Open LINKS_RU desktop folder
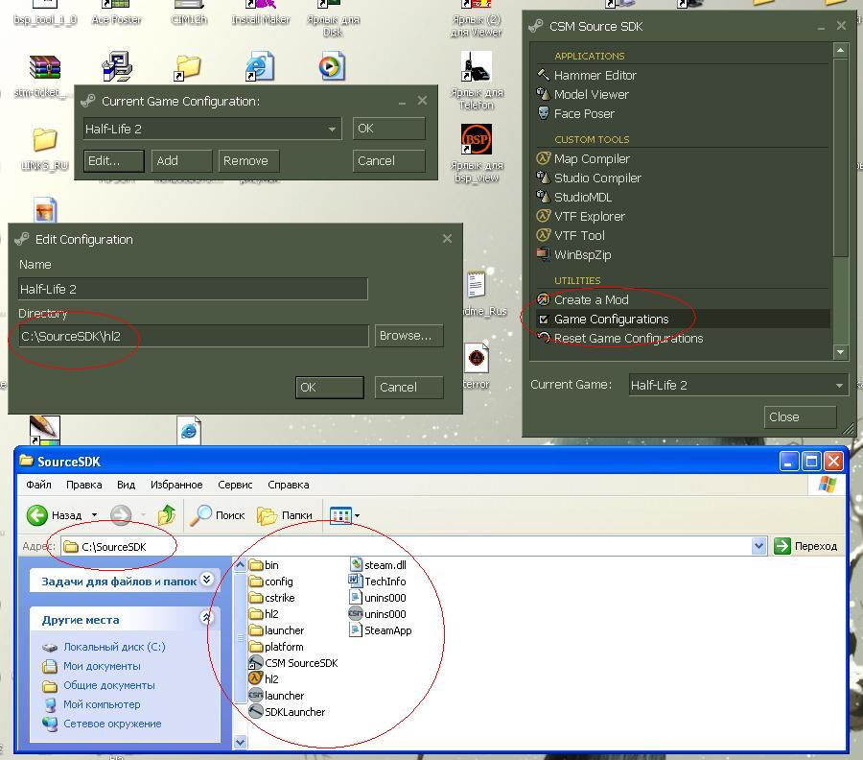Image resolution: width=863 pixels, height=760 pixels. pyautogui.click(x=44, y=150)
